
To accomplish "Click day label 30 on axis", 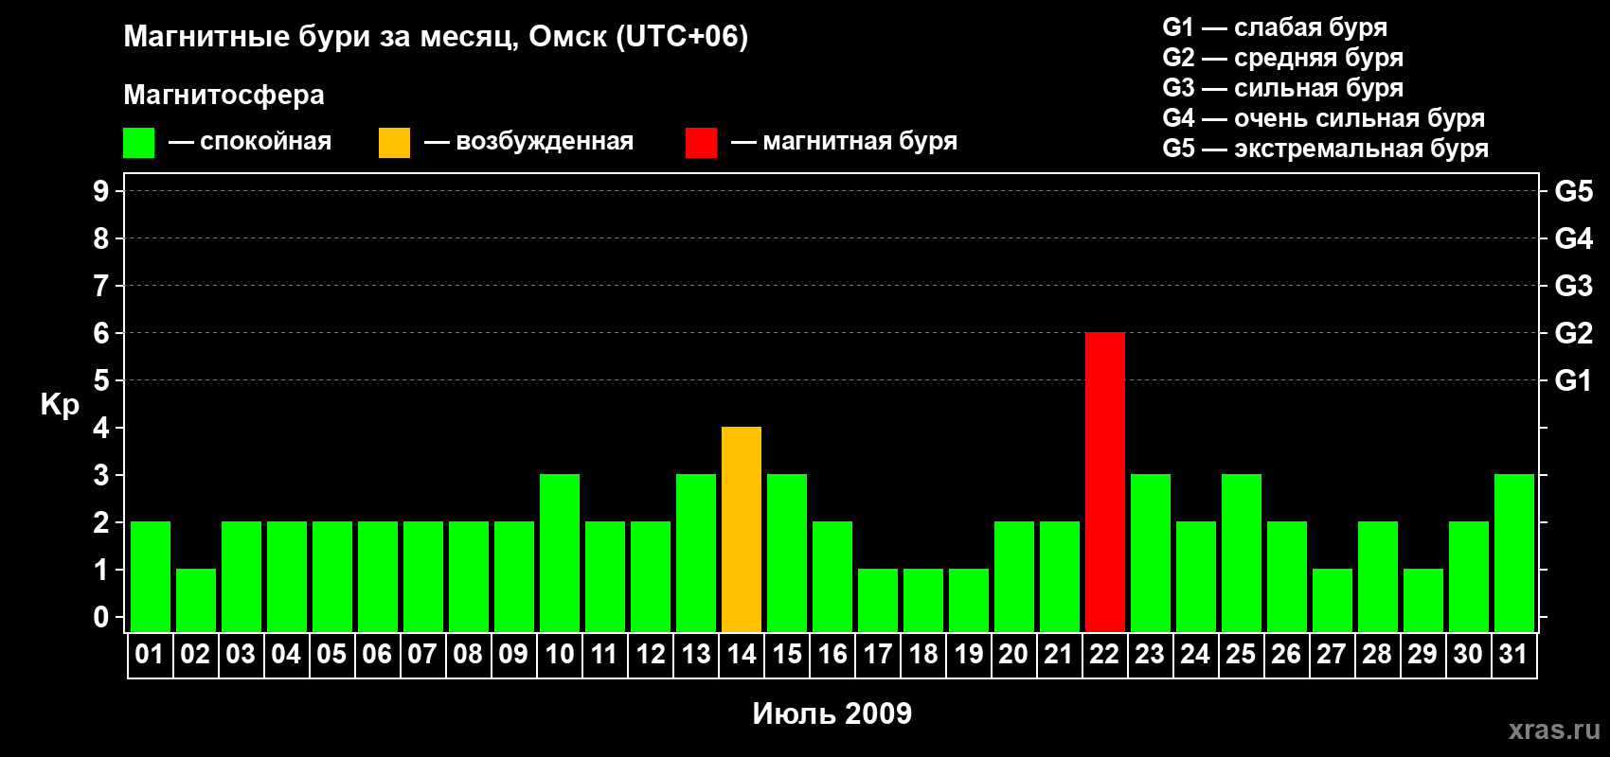I will (x=1468, y=655).
